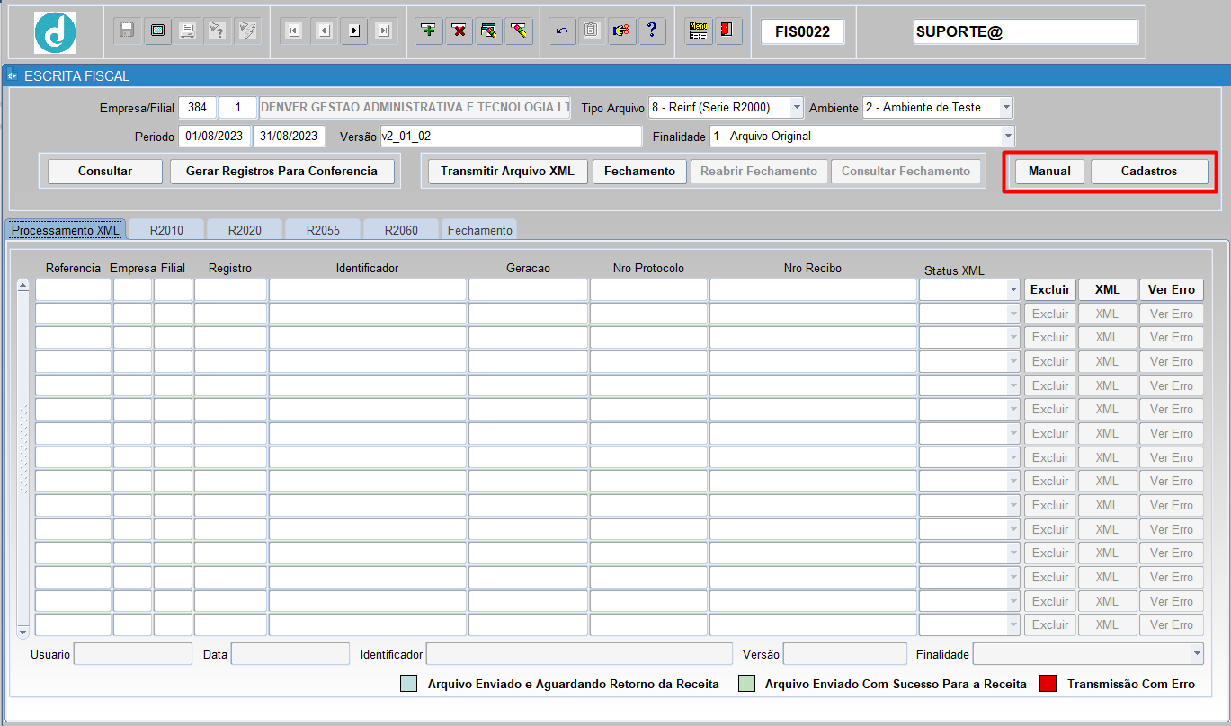Click the Empresa field showing 384
The width and height of the screenshot is (1231, 726).
tap(197, 108)
